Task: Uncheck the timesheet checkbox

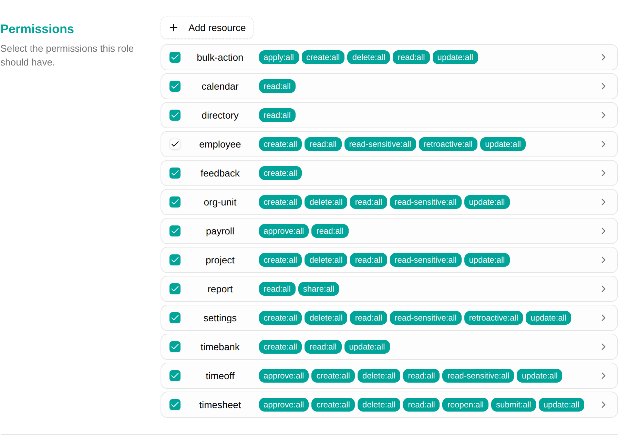Action: [175, 405]
